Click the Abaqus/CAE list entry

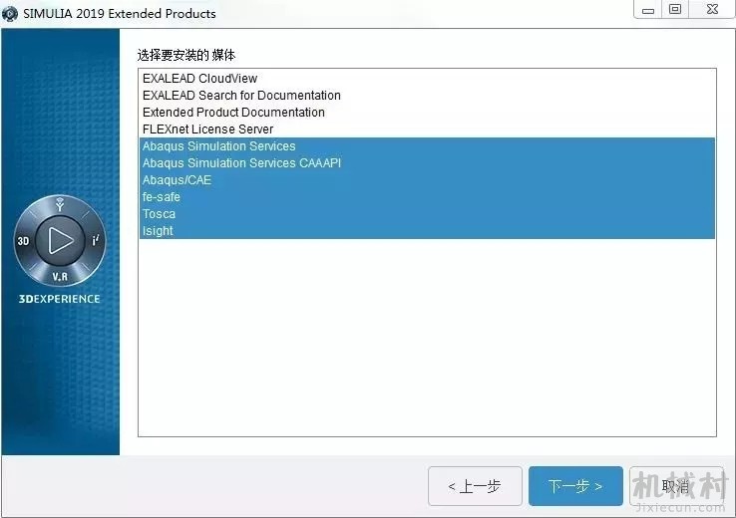(427, 179)
